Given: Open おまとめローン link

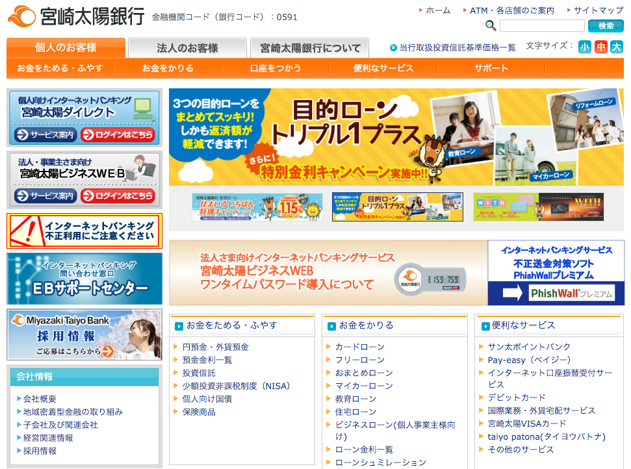Looking at the screenshot, I should (364, 373).
